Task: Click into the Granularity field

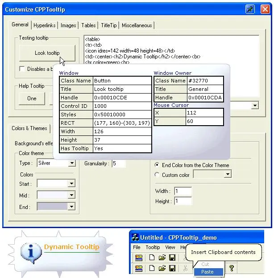Action: (119, 164)
